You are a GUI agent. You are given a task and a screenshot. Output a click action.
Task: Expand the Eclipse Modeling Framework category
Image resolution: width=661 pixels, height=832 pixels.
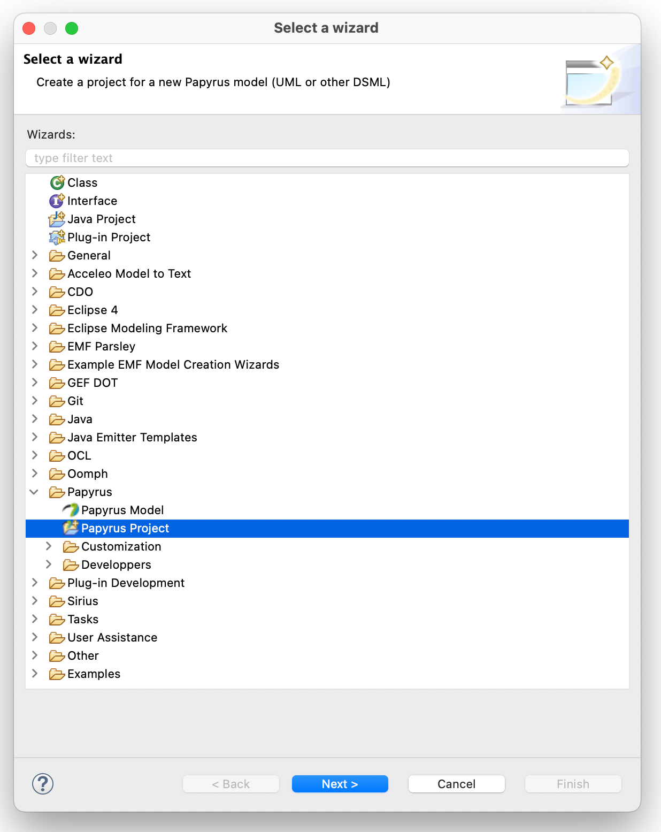click(x=35, y=328)
